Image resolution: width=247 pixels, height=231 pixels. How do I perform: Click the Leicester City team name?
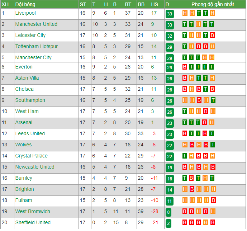click(x=30, y=35)
